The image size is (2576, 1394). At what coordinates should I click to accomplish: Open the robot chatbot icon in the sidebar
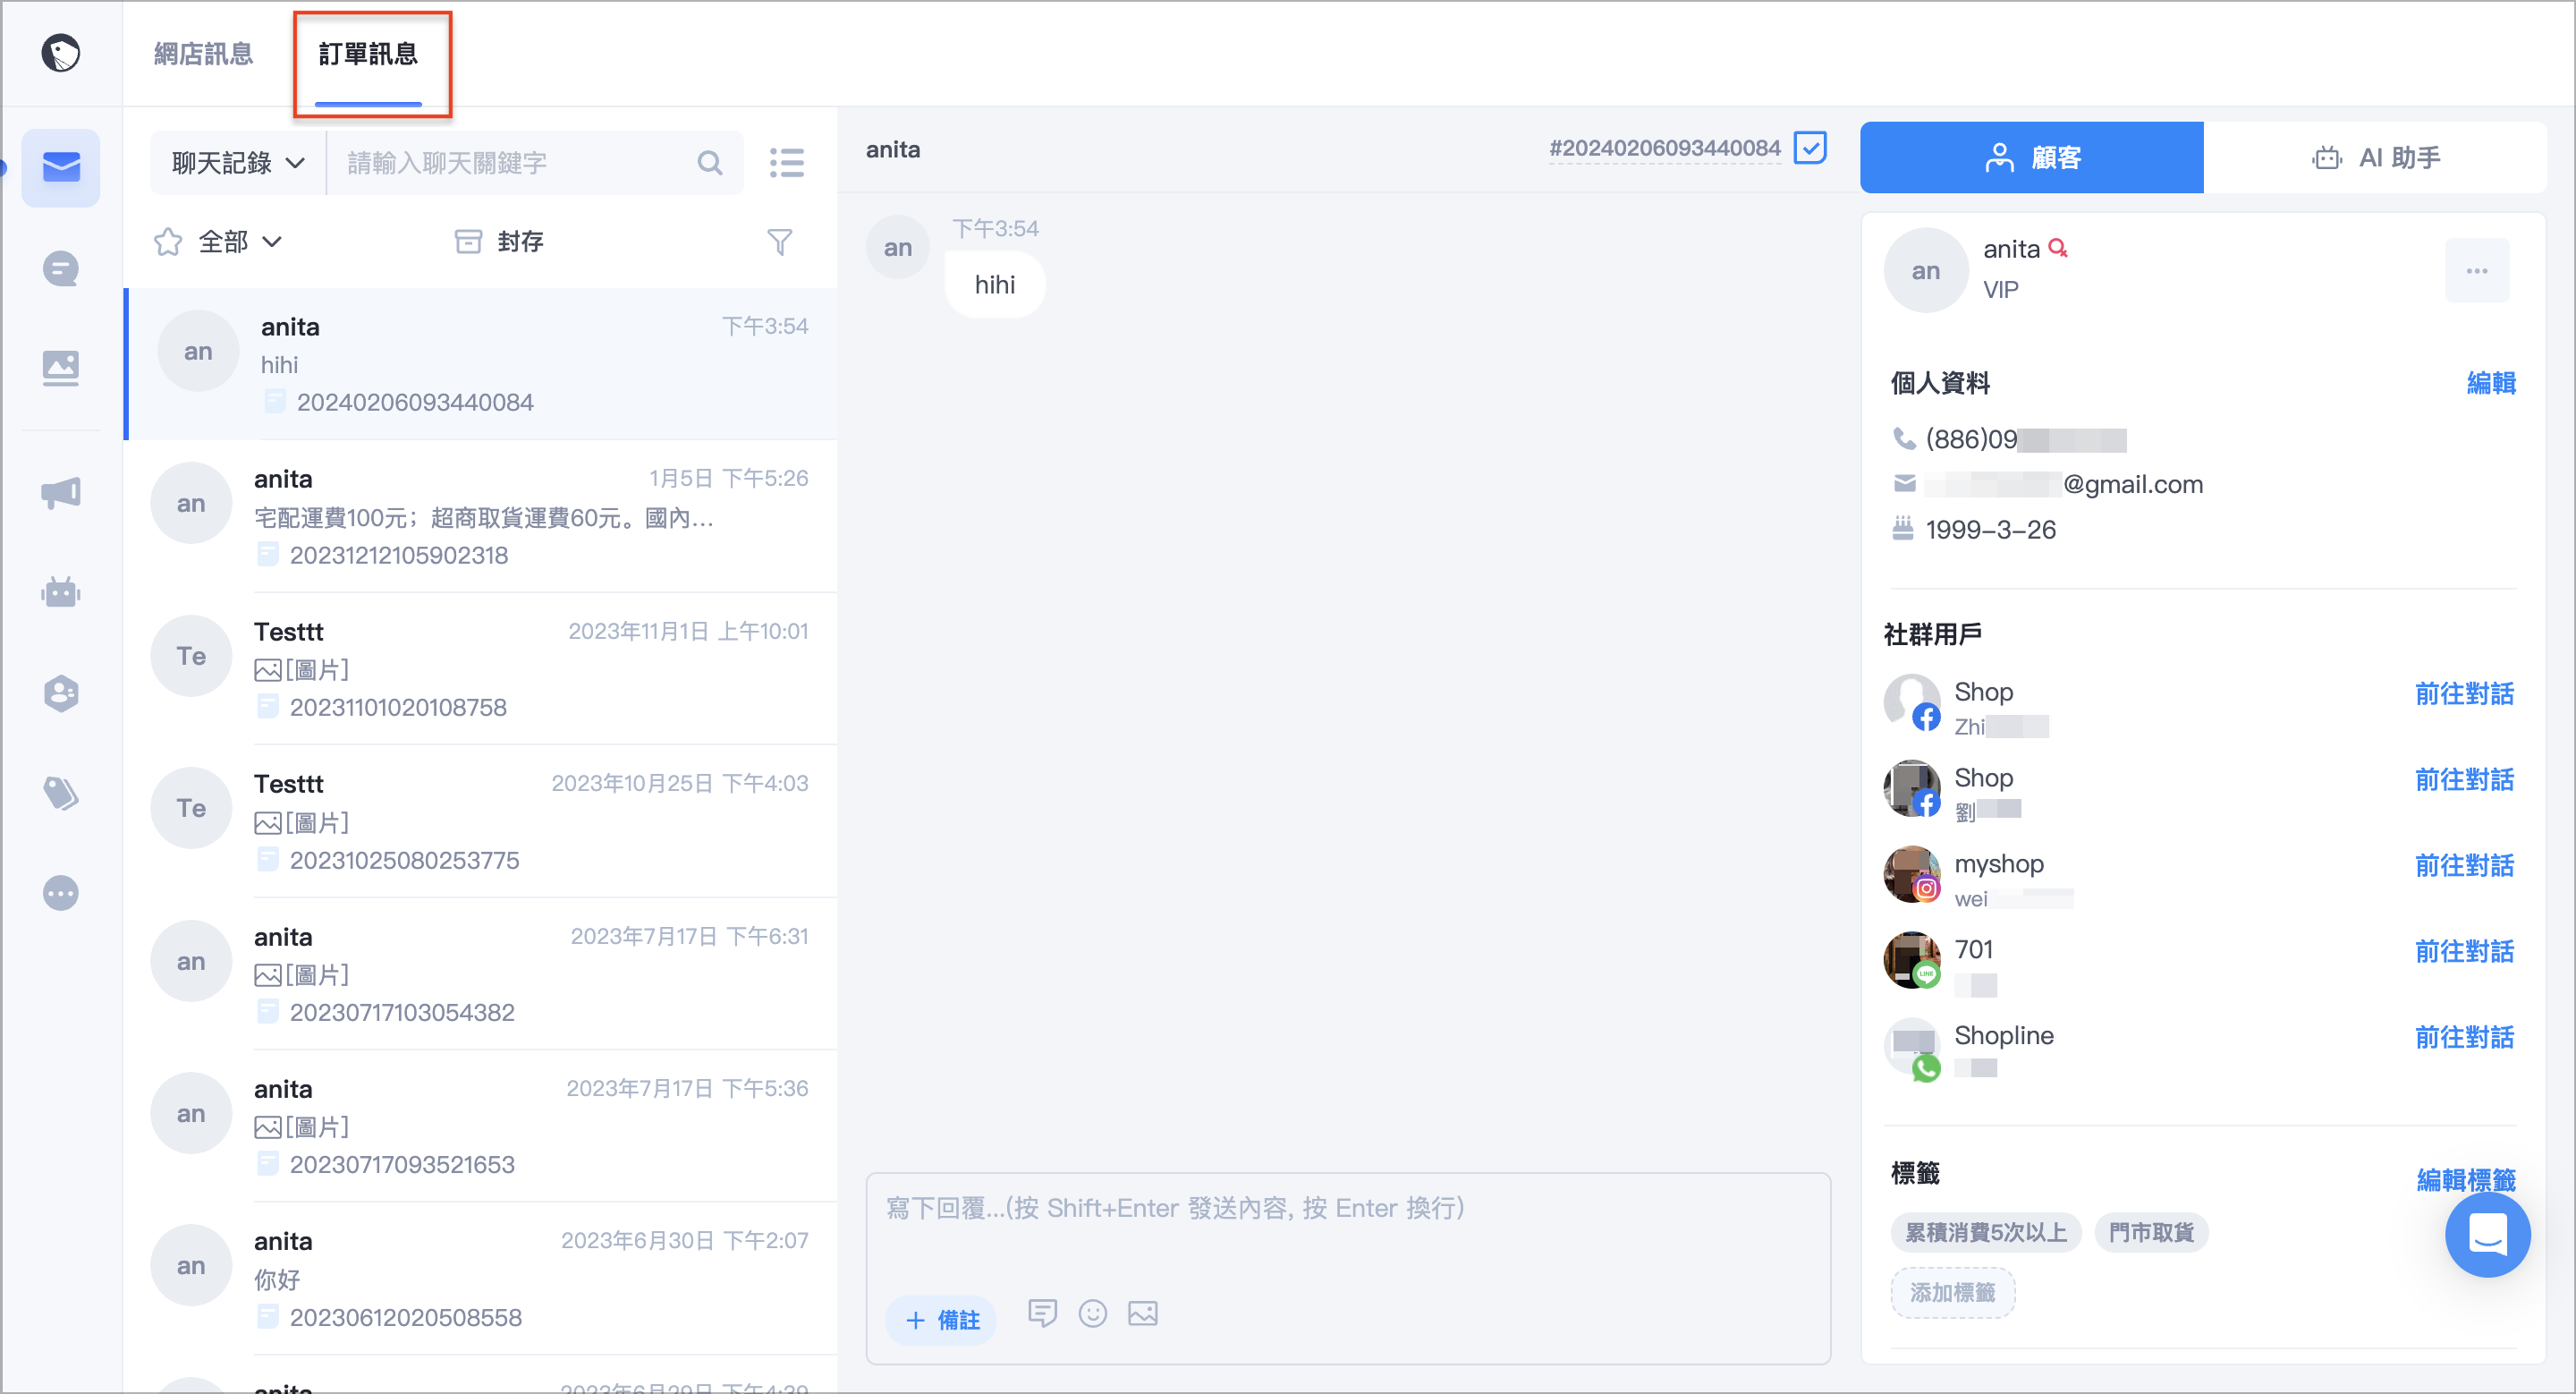coord(61,592)
